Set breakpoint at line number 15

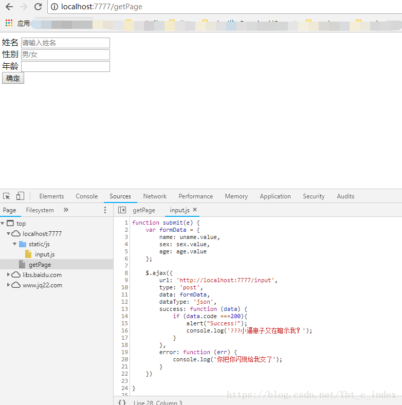click(x=124, y=323)
